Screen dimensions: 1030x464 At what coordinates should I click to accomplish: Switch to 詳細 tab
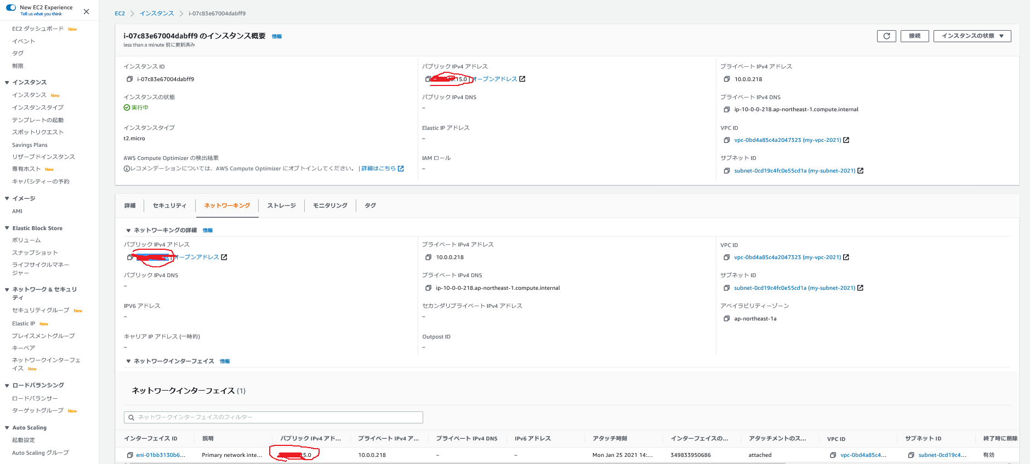(x=130, y=205)
